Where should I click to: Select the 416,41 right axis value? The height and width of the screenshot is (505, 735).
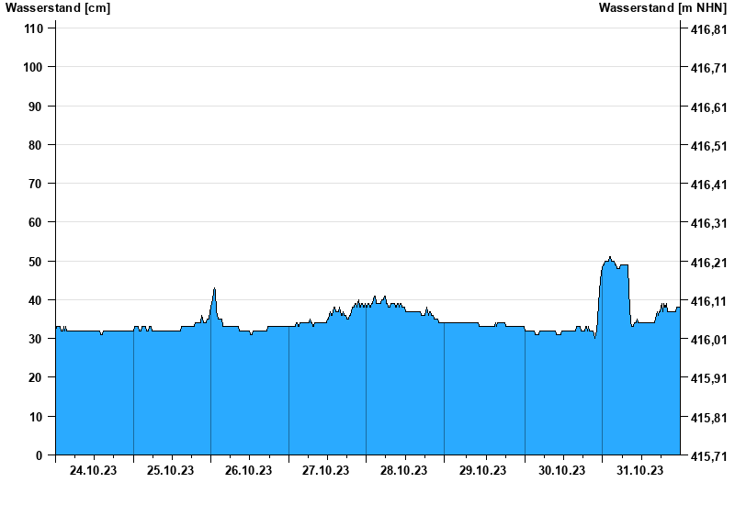point(709,185)
